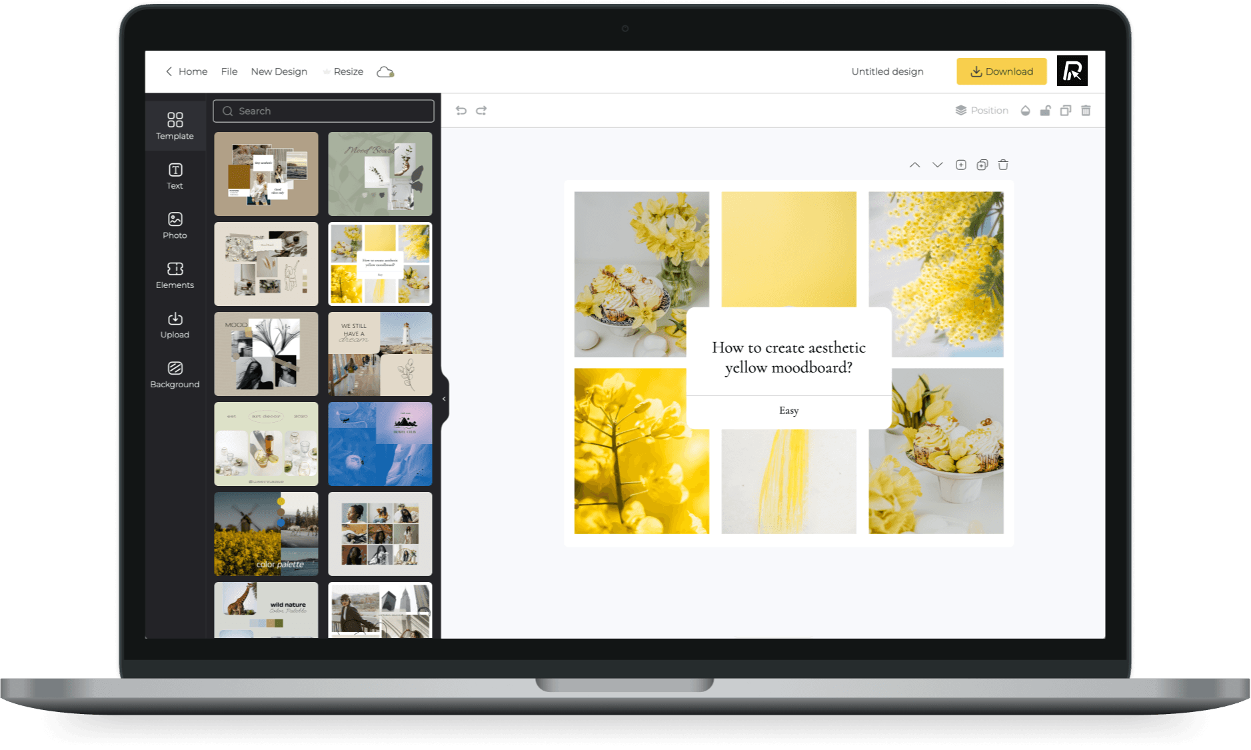The image size is (1251, 750).
Task: Duplicate the page using the copy icon above the canvas
Action: click(x=982, y=165)
